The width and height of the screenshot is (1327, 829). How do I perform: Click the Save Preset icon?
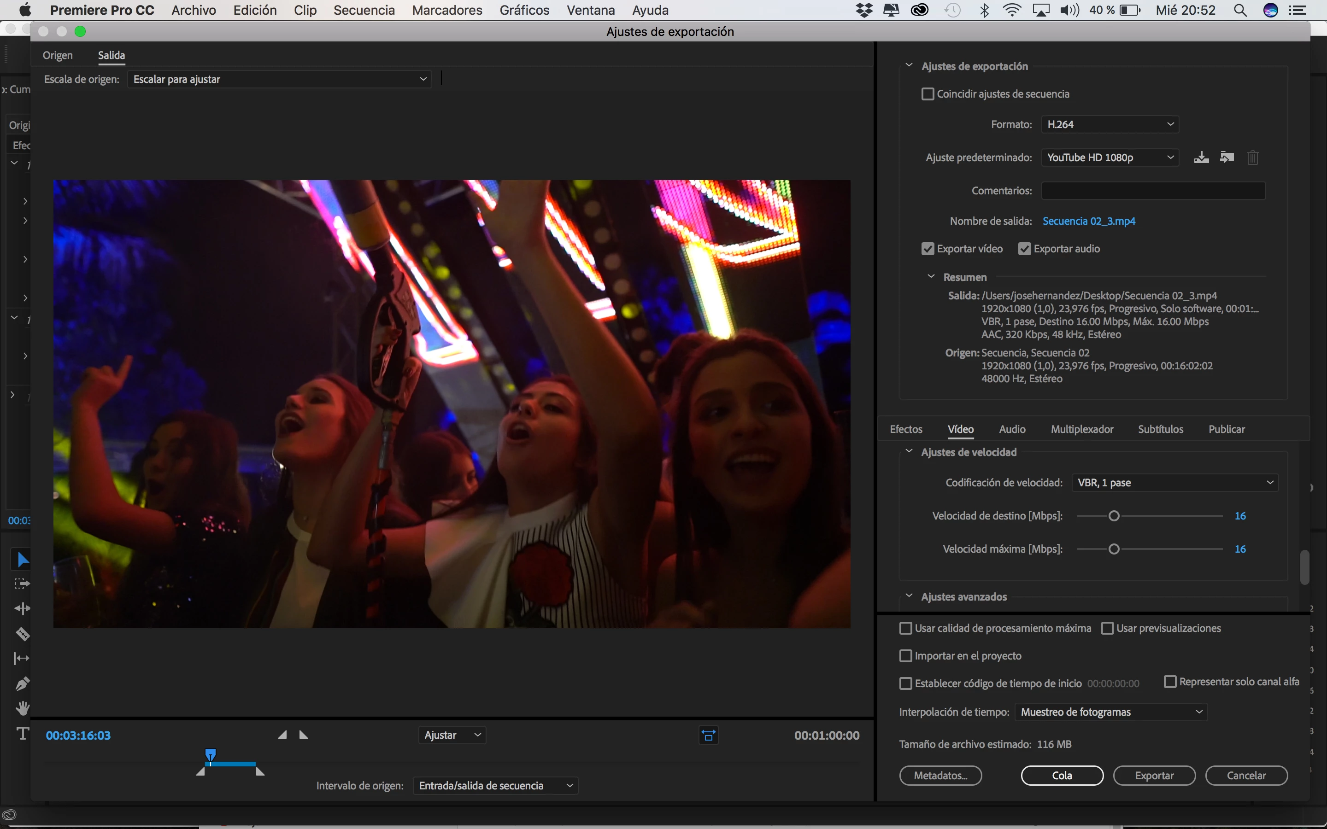click(1201, 158)
